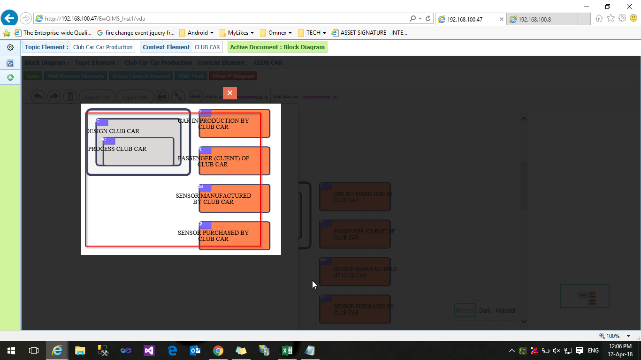The height and width of the screenshot is (360, 641).
Task: Click the Grid size slider
Action: pos(312,97)
